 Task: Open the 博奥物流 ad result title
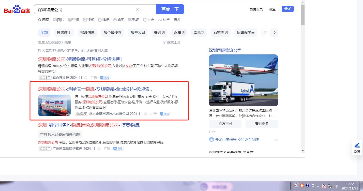pos(89,125)
